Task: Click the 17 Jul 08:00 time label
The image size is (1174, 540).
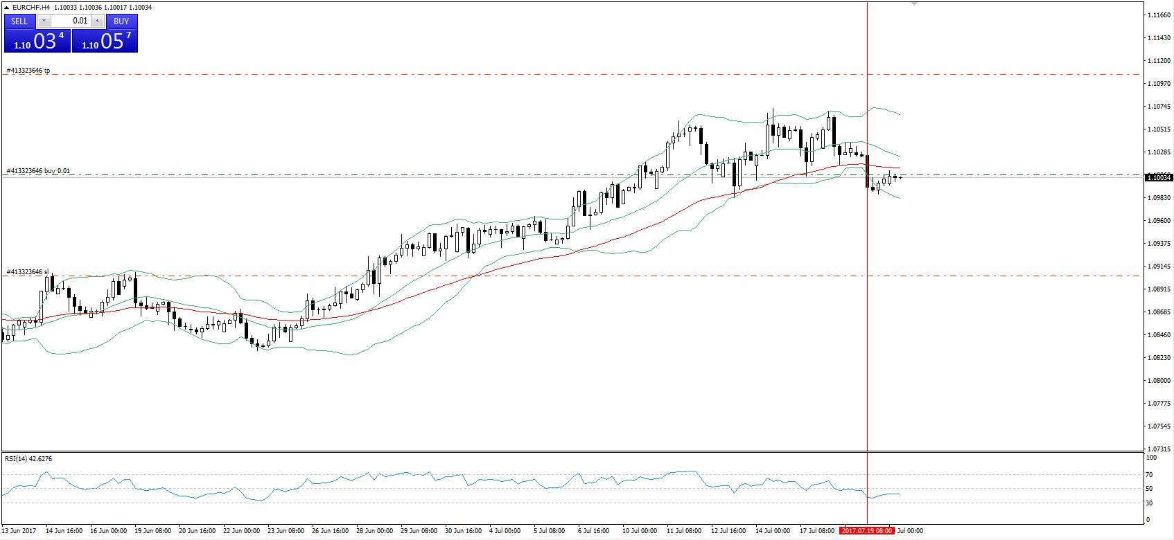Action: pos(817,531)
